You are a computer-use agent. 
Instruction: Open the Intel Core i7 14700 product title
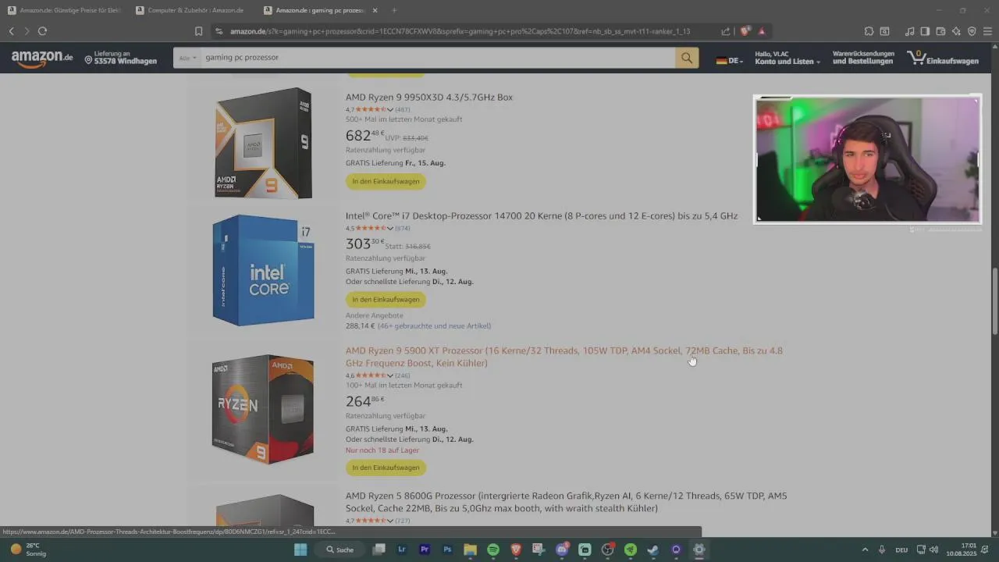[x=542, y=216]
